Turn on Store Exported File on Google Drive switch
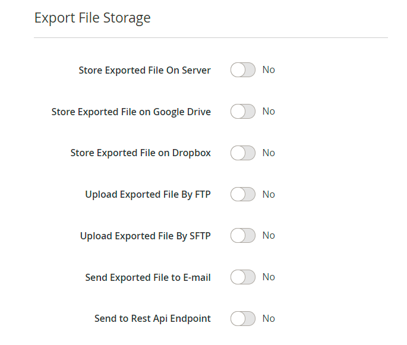Viewport: 407px width, 345px height. [x=242, y=112]
